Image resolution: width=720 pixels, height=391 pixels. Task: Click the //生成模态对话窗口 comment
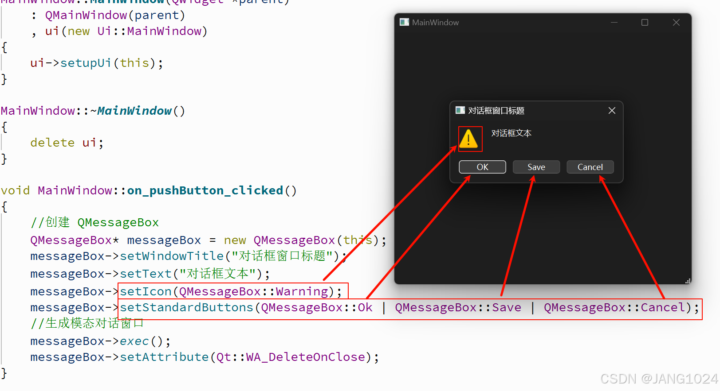(x=87, y=323)
